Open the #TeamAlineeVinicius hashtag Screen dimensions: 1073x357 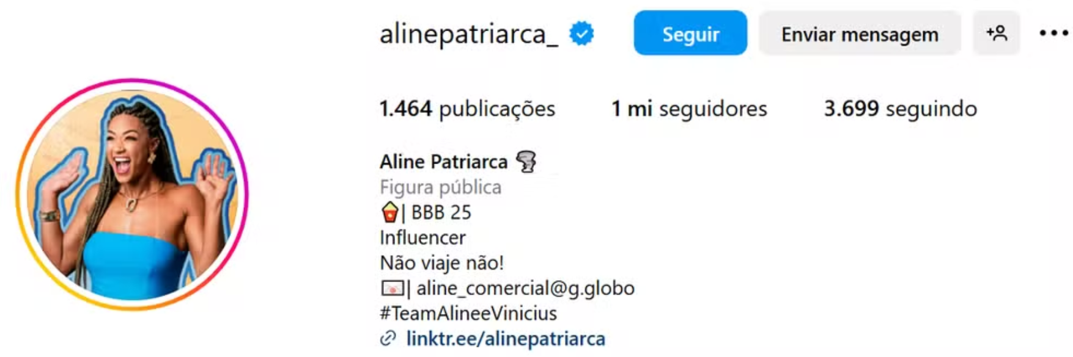(468, 313)
